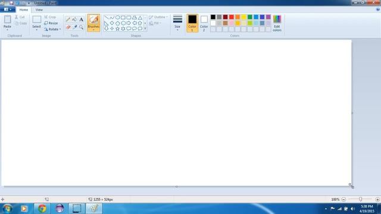The image size is (381, 214).
Task: Pick the Rounded rectangular callout shape
Action: click(x=129, y=29)
